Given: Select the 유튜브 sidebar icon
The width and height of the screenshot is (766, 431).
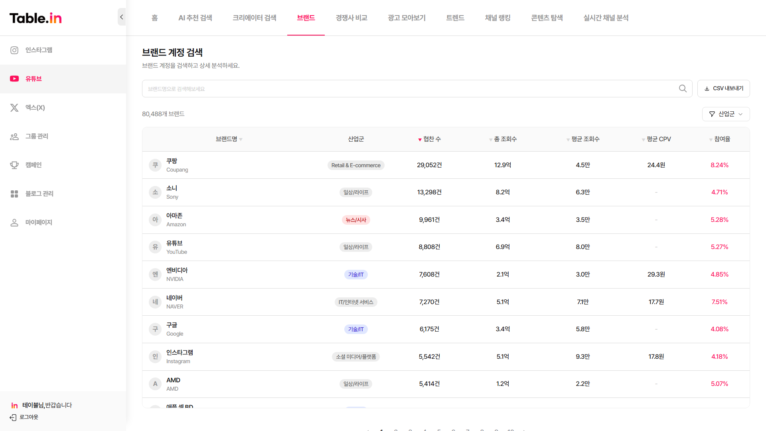Looking at the screenshot, I should [14, 79].
